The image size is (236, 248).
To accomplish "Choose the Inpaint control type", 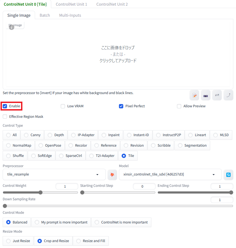I will tap(111, 135).
